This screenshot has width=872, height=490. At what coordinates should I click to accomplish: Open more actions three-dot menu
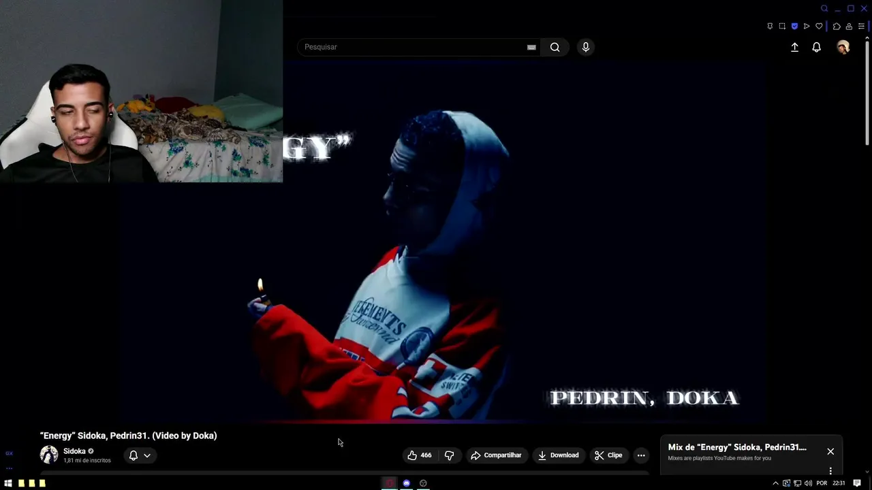pos(641,455)
